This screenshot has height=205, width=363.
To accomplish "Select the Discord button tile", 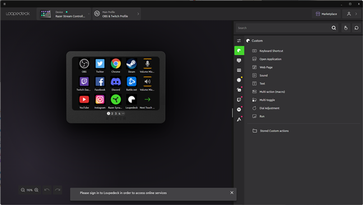I will pos(116,83).
